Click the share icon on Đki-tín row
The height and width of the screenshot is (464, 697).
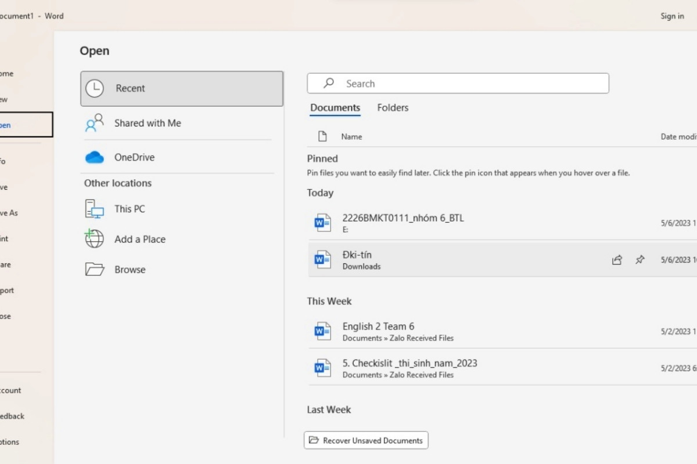point(617,260)
